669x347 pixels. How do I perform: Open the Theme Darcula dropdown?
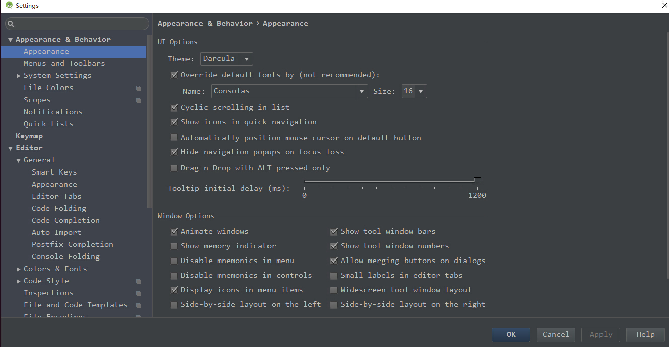[x=227, y=59]
